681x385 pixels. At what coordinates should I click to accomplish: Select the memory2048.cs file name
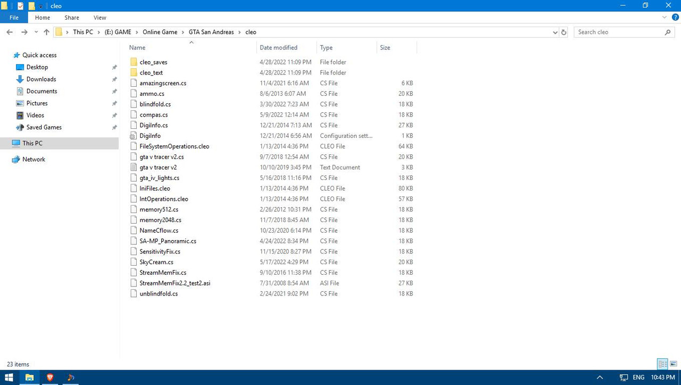[161, 220]
